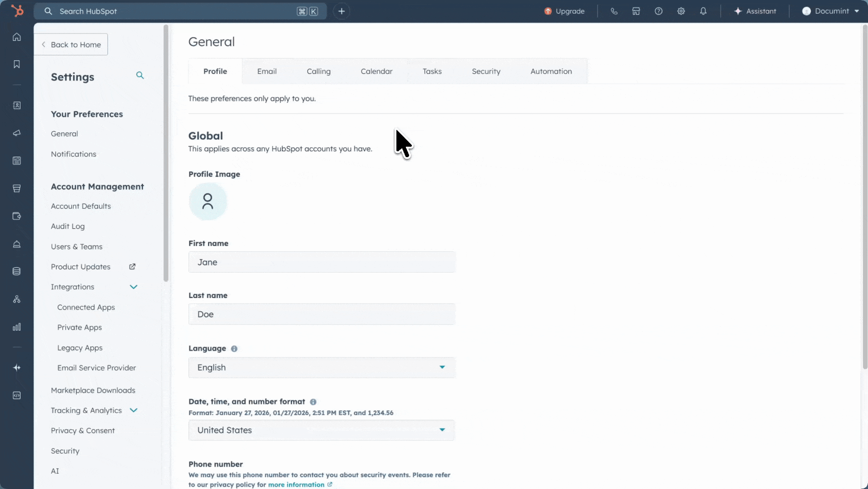Open the marketplace storefront icon
Screen dimensions: 868x489
click(636, 11)
